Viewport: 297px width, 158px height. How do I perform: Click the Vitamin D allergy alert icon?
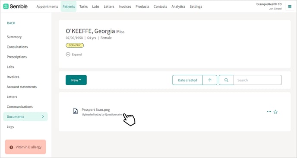11,147
